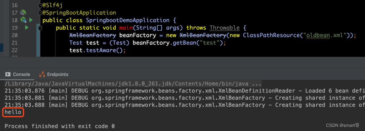The image size is (365, 131).
Task: Click the 21:35:03.876 XmlBeanDefinitionReader log line
Action: pyautogui.click(x=185, y=91)
